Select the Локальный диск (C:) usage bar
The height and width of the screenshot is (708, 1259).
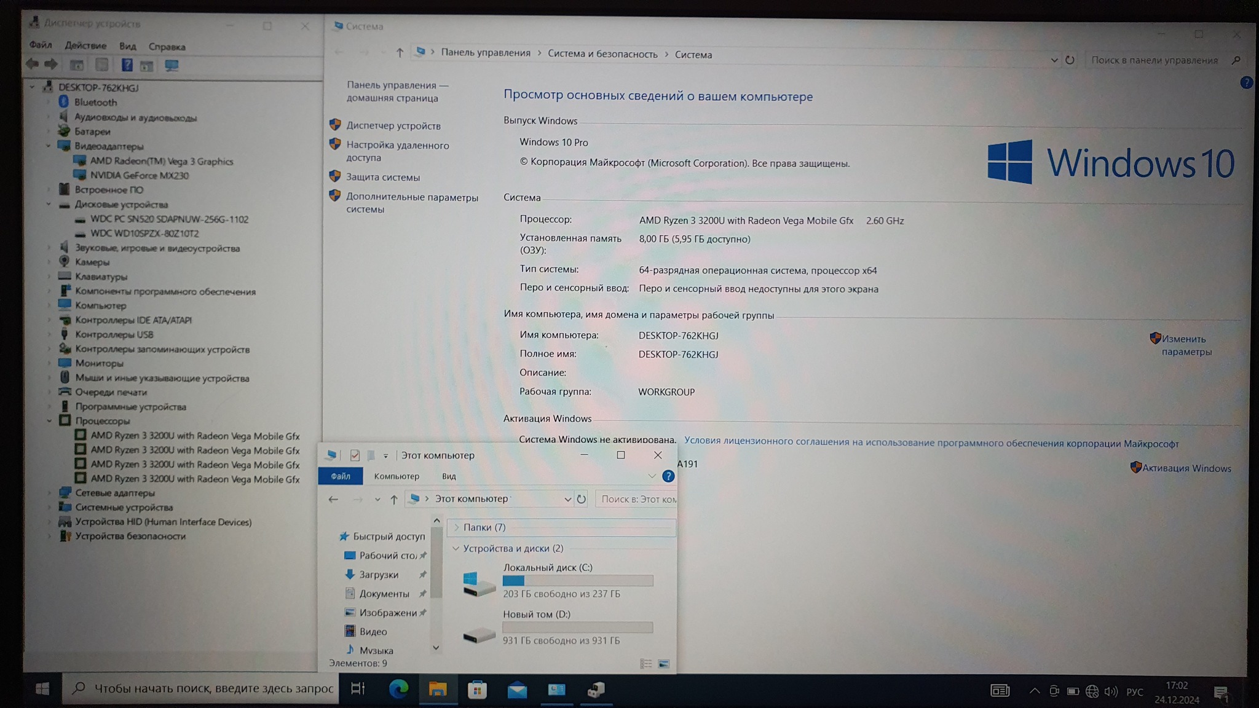577,581
